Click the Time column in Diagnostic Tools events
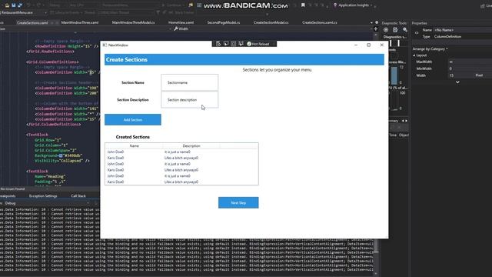Image resolution: width=492 pixels, height=277 pixels. [x=393, y=135]
